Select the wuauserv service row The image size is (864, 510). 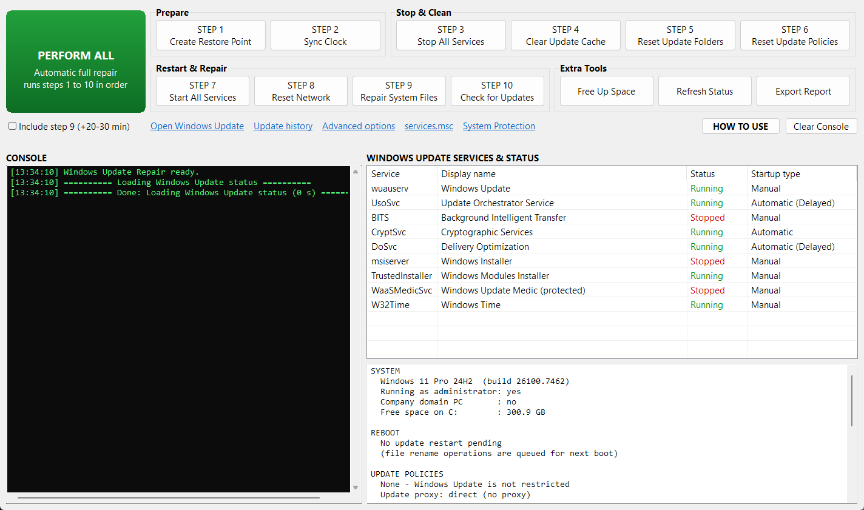click(612, 189)
